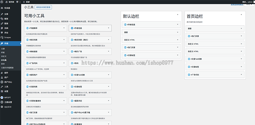Click the WPOPT rocket icon
The height and width of the screenshot is (125, 255).
2,98
